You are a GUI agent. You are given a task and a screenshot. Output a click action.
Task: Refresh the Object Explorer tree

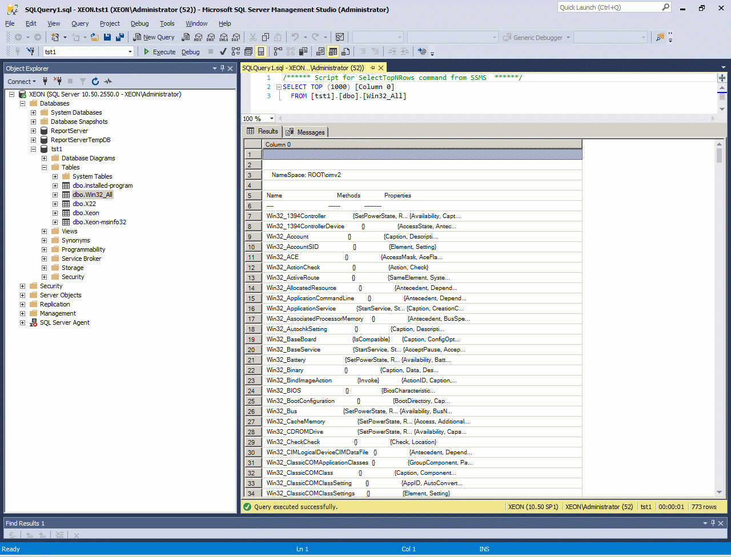95,81
